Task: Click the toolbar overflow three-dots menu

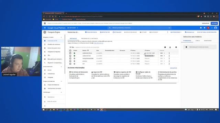Action: point(167,32)
